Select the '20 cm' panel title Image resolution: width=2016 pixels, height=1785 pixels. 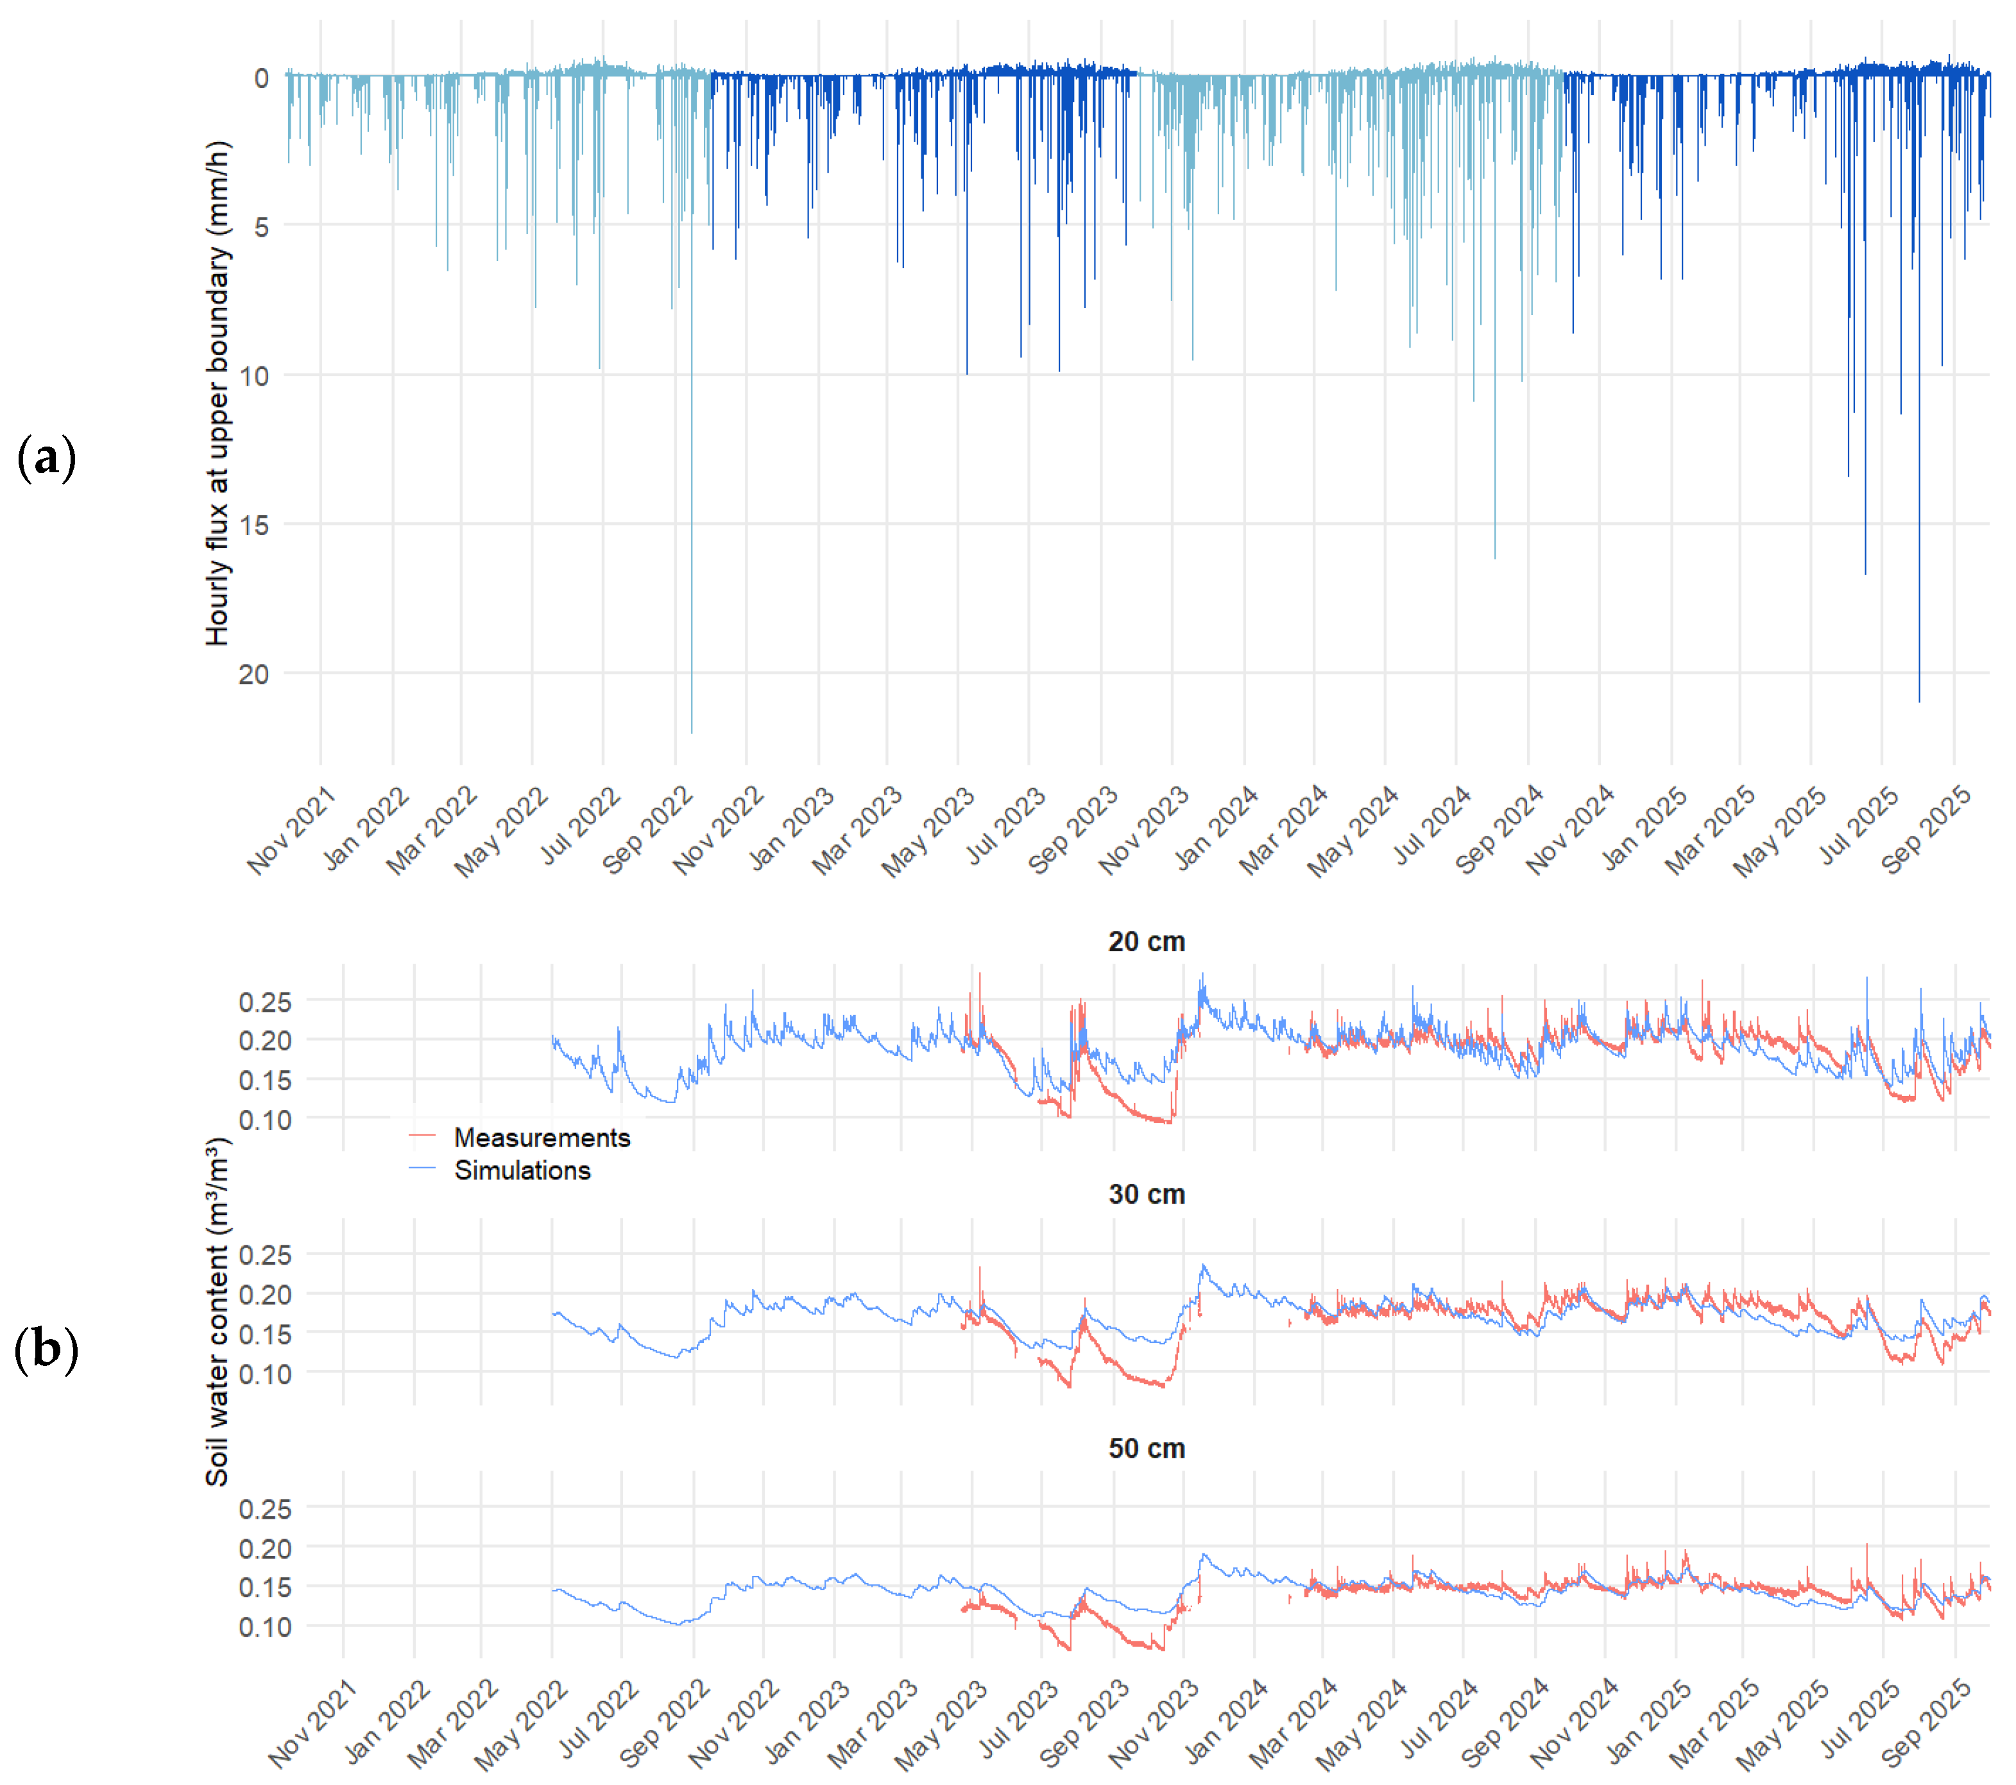[x=1146, y=942]
